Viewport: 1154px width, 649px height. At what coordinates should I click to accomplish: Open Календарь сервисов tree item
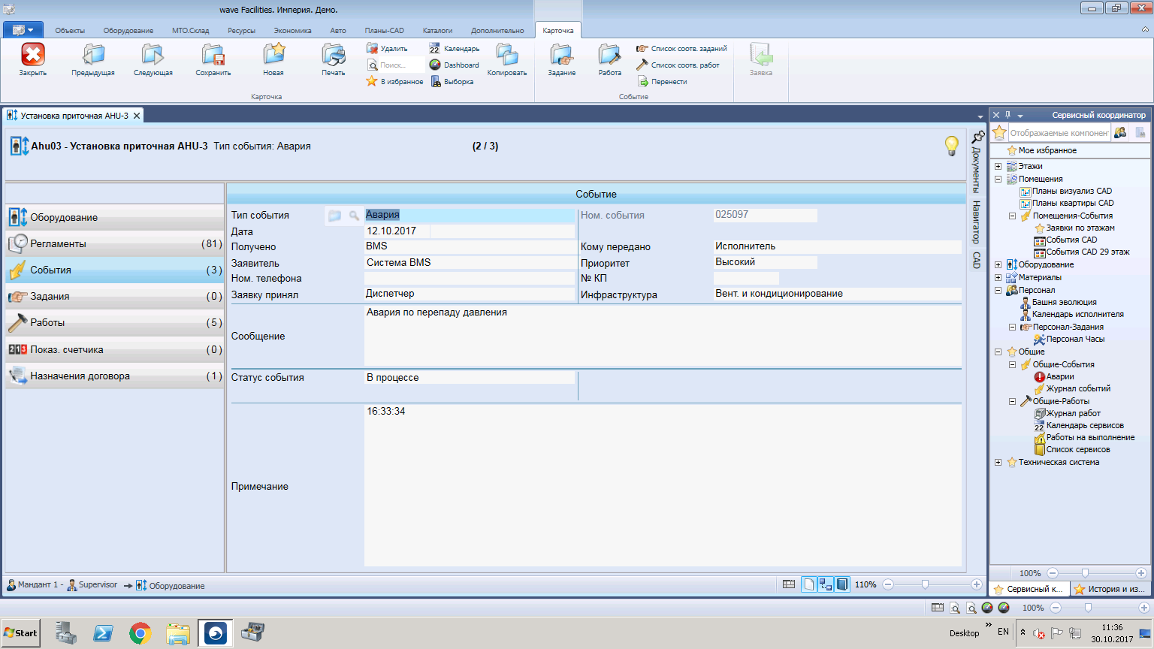click(x=1079, y=425)
